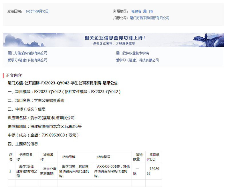This screenshot has height=190, width=226.
Task: Click the 爱学习(福建)科技有限公司 table cell
Action: coord(27,171)
